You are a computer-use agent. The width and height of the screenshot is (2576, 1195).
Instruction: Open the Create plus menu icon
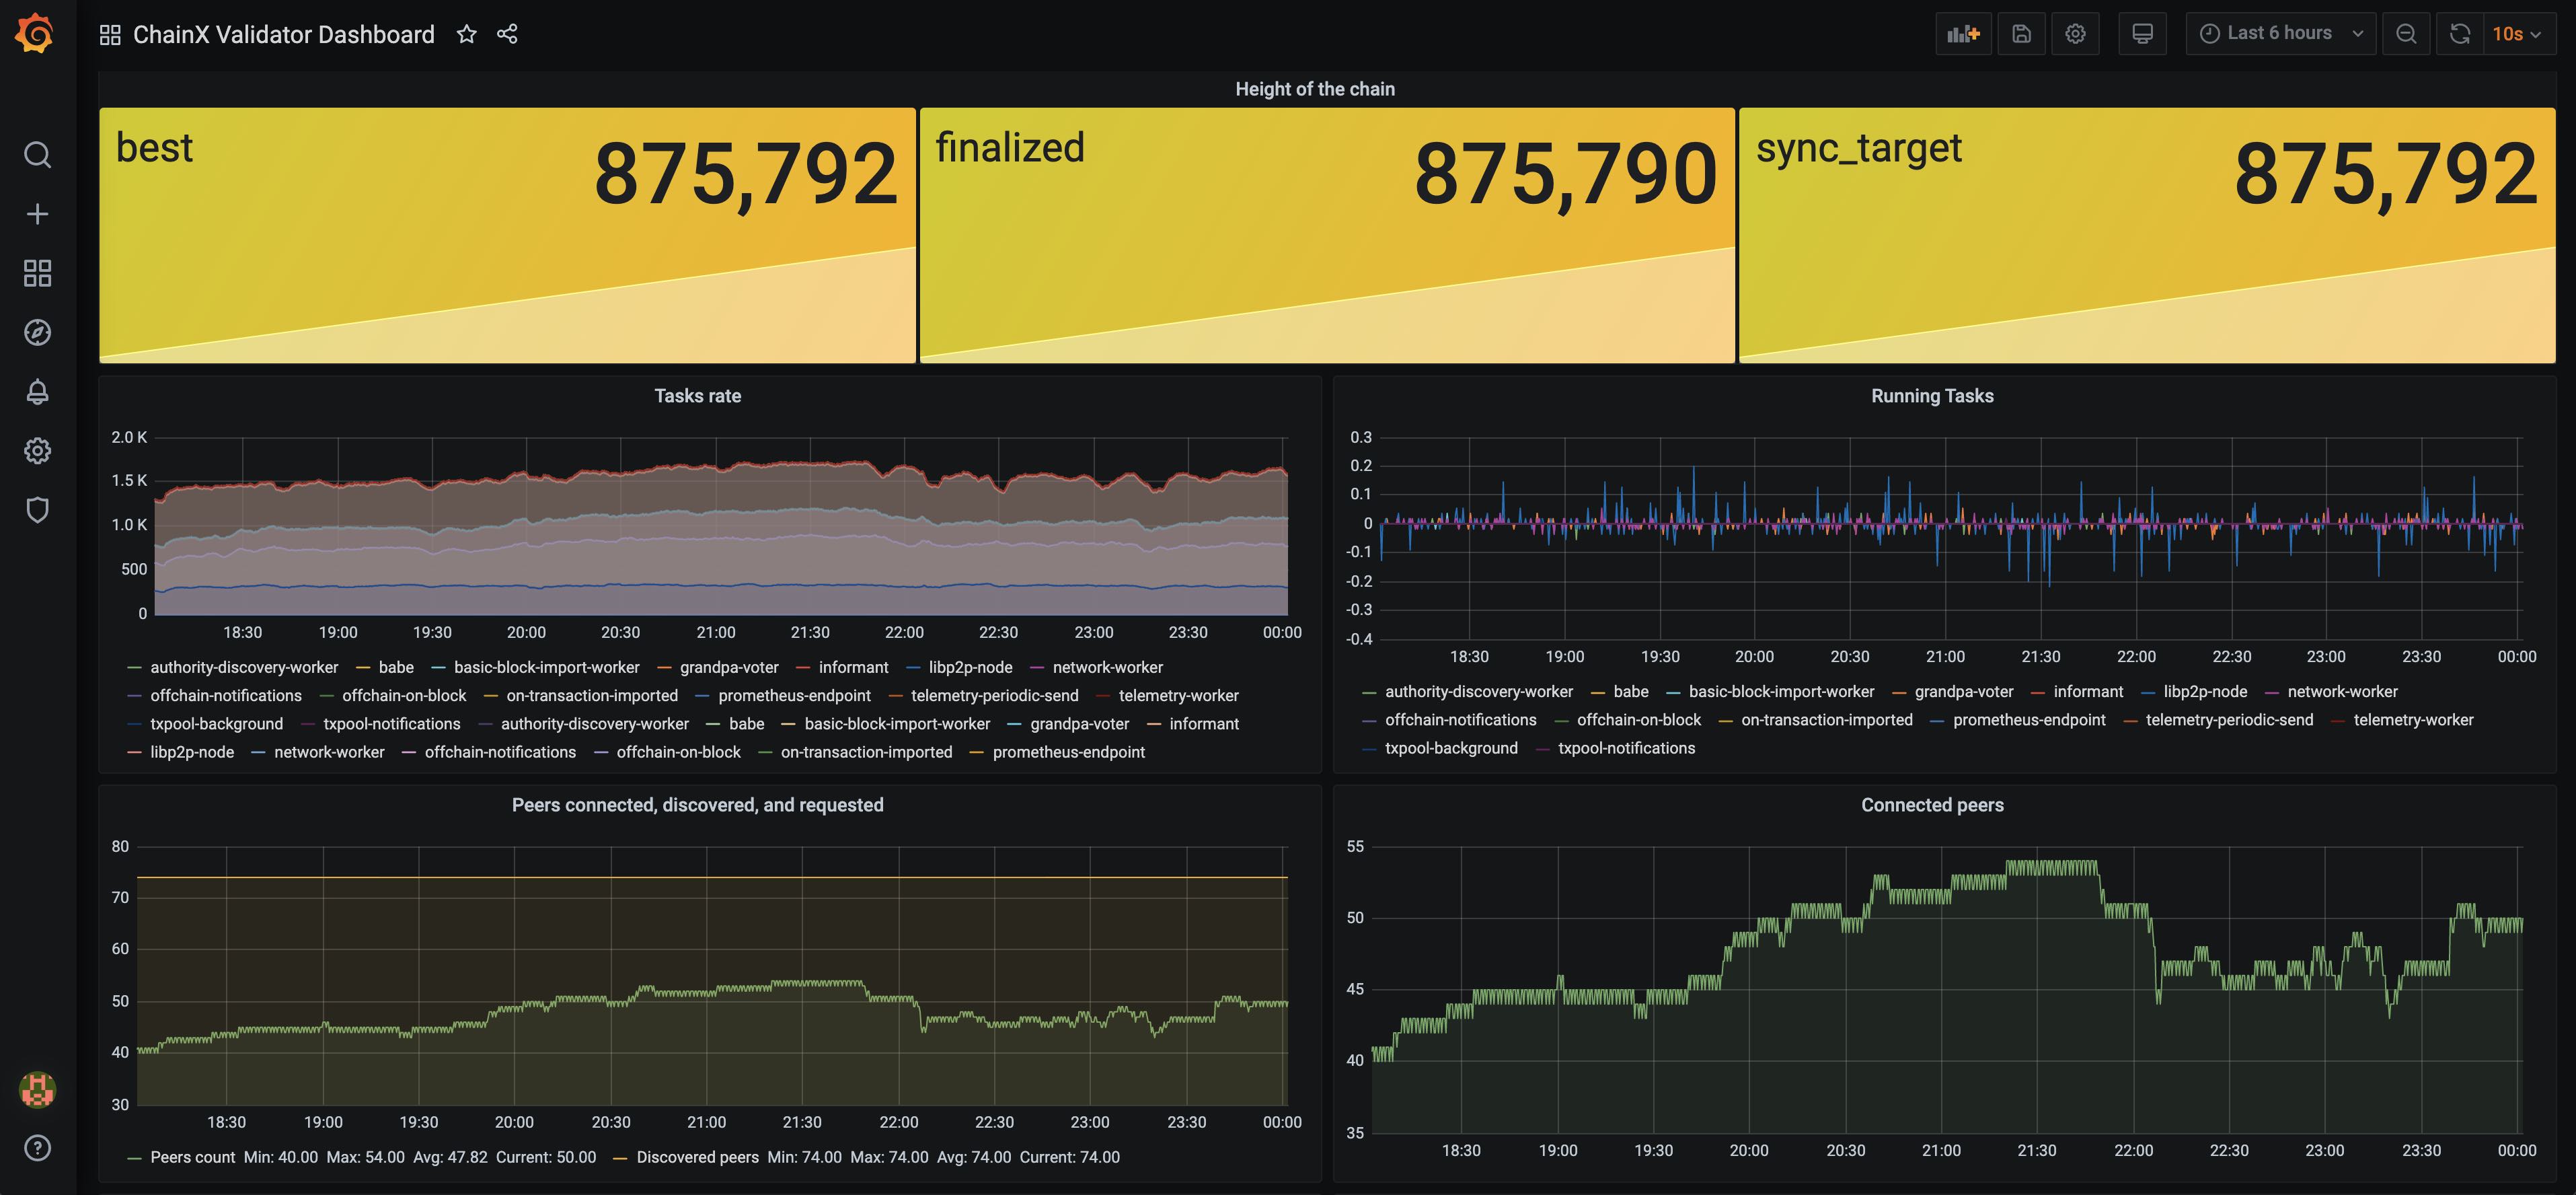[x=37, y=214]
